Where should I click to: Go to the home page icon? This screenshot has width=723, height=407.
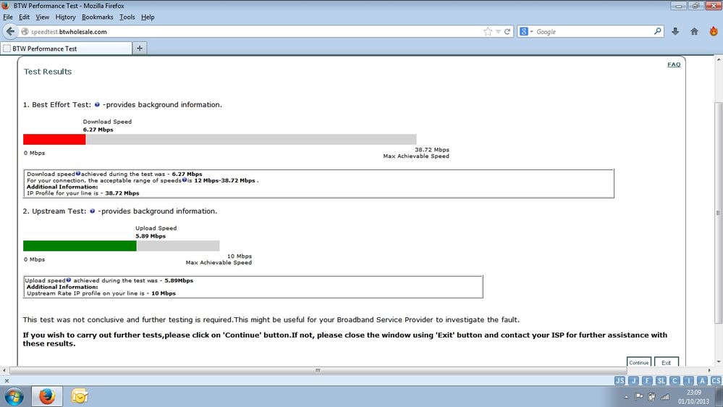point(694,31)
